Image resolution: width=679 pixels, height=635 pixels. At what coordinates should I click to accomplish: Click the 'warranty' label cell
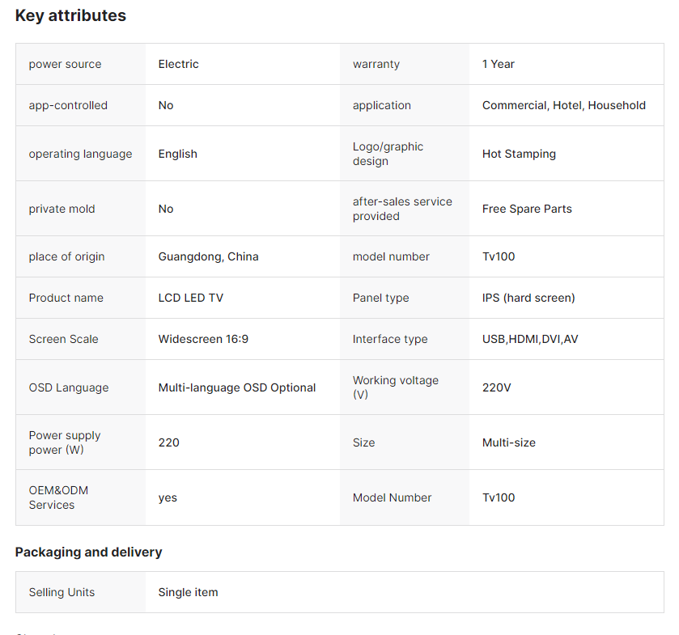(x=376, y=64)
